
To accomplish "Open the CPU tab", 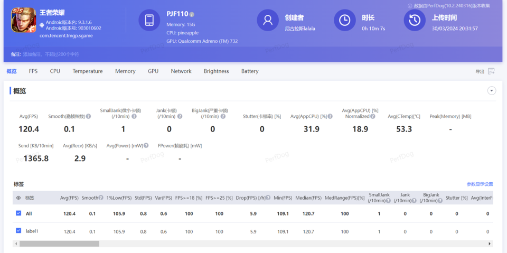I will pyautogui.click(x=55, y=71).
